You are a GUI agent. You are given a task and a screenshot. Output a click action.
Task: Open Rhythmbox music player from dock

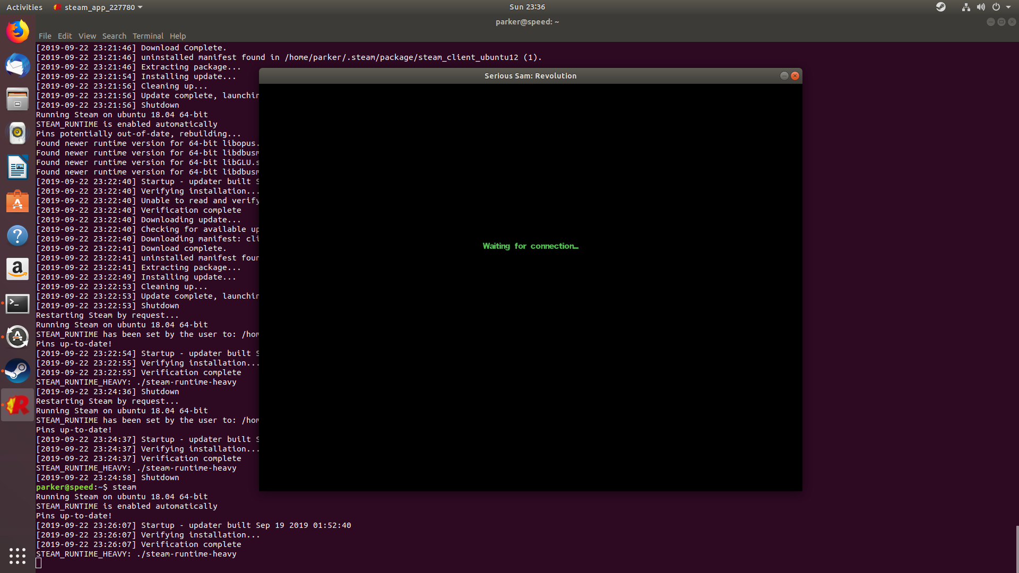click(18, 133)
